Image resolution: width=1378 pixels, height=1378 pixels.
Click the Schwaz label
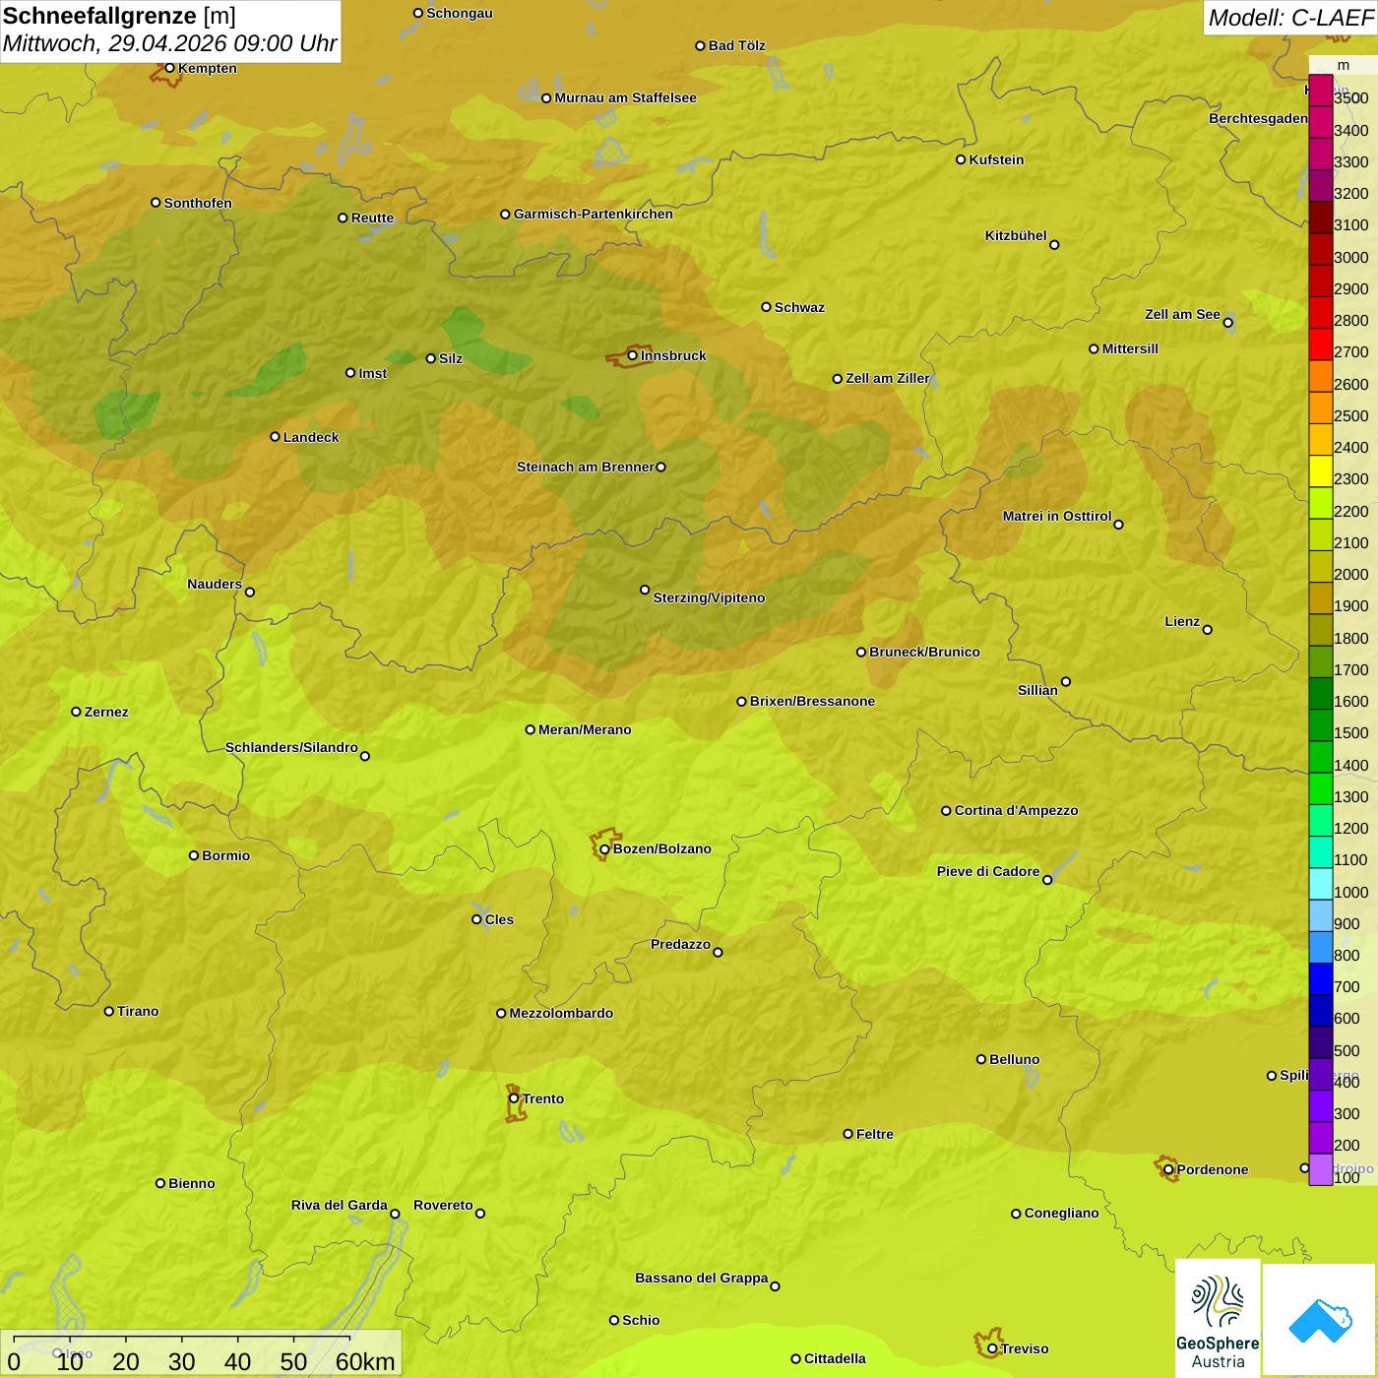click(799, 307)
